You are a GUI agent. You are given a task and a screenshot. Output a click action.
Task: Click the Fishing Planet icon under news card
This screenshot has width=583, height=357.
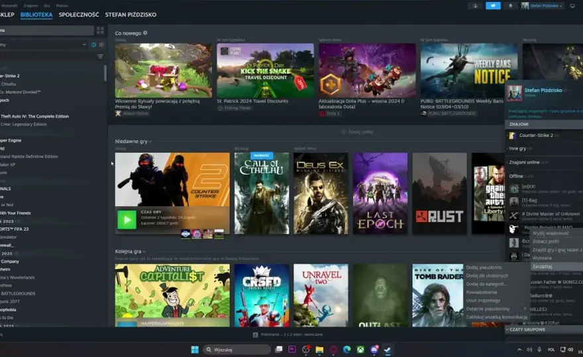pos(220,108)
